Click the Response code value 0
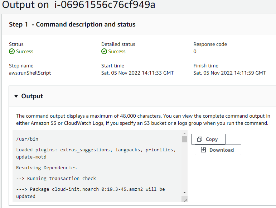This screenshot has width=276, height=208. coord(195,51)
